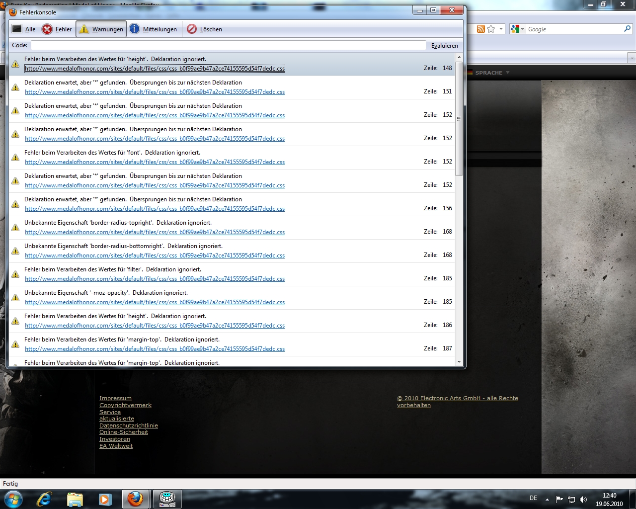Image resolution: width=636 pixels, height=509 pixels.
Task: Click console scrollbar up arrow
Action: (459, 58)
